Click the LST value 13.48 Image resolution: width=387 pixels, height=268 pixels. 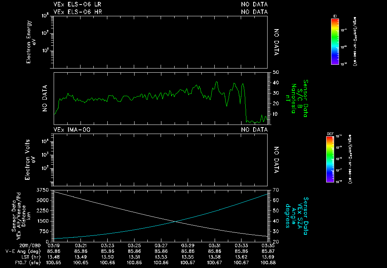[x=54, y=257]
